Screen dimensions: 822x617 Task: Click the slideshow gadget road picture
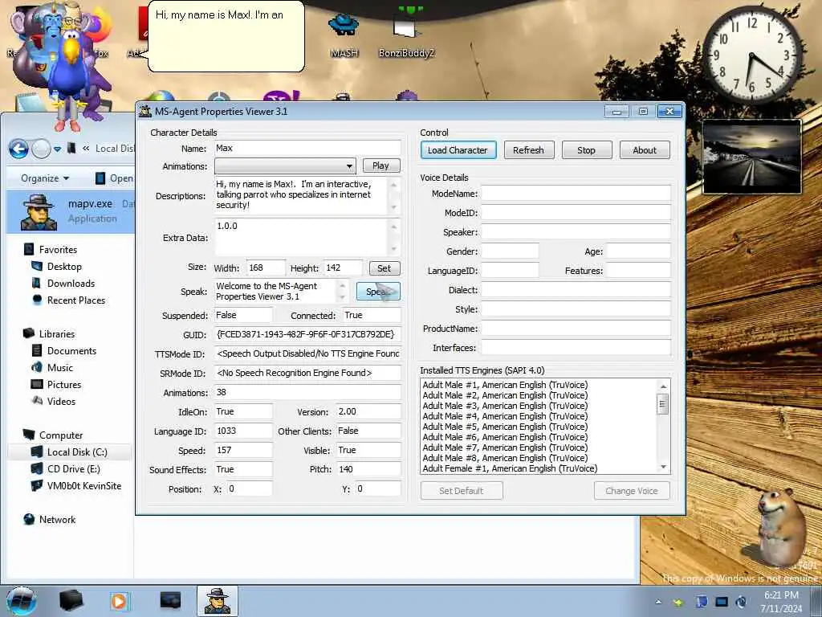(751, 157)
